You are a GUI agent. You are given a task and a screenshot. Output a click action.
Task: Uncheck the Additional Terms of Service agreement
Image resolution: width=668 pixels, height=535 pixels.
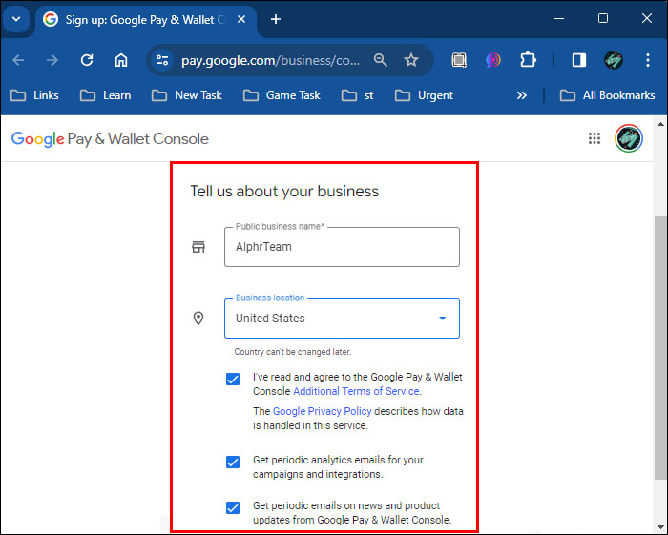[x=233, y=379]
